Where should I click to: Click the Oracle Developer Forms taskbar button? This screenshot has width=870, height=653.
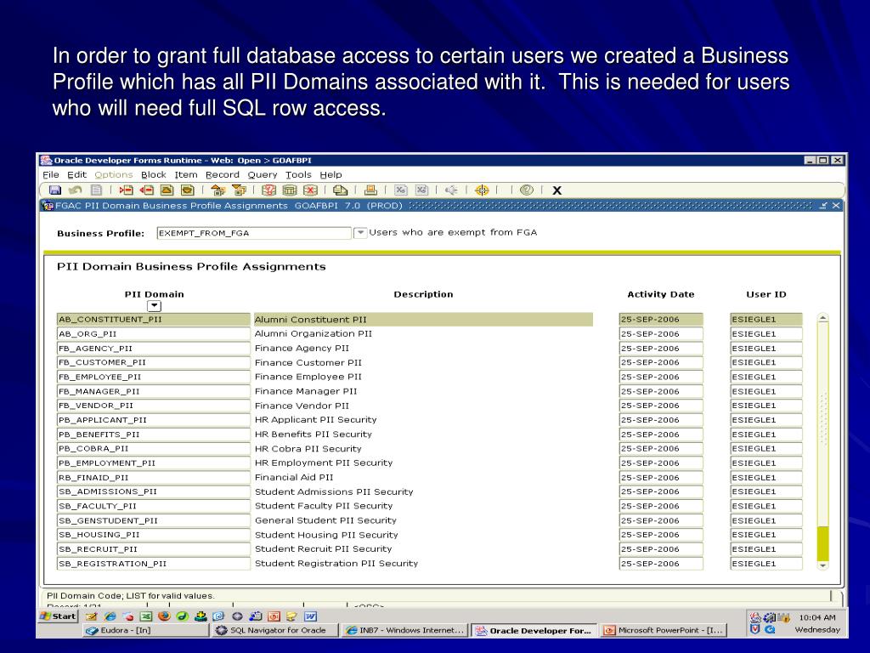coord(535,630)
